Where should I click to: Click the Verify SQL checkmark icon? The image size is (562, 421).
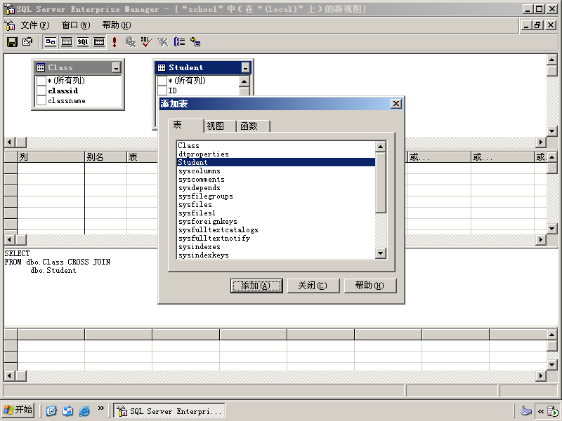(146, 42)
